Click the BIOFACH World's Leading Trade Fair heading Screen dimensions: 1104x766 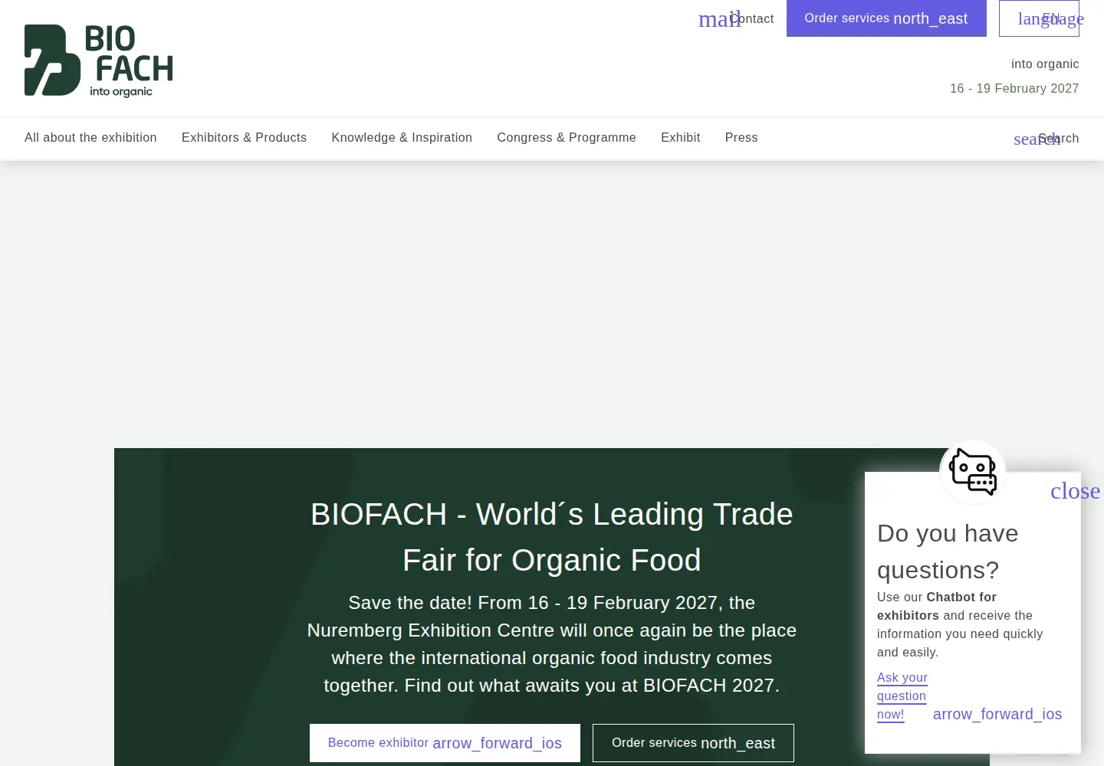point(552,537)
